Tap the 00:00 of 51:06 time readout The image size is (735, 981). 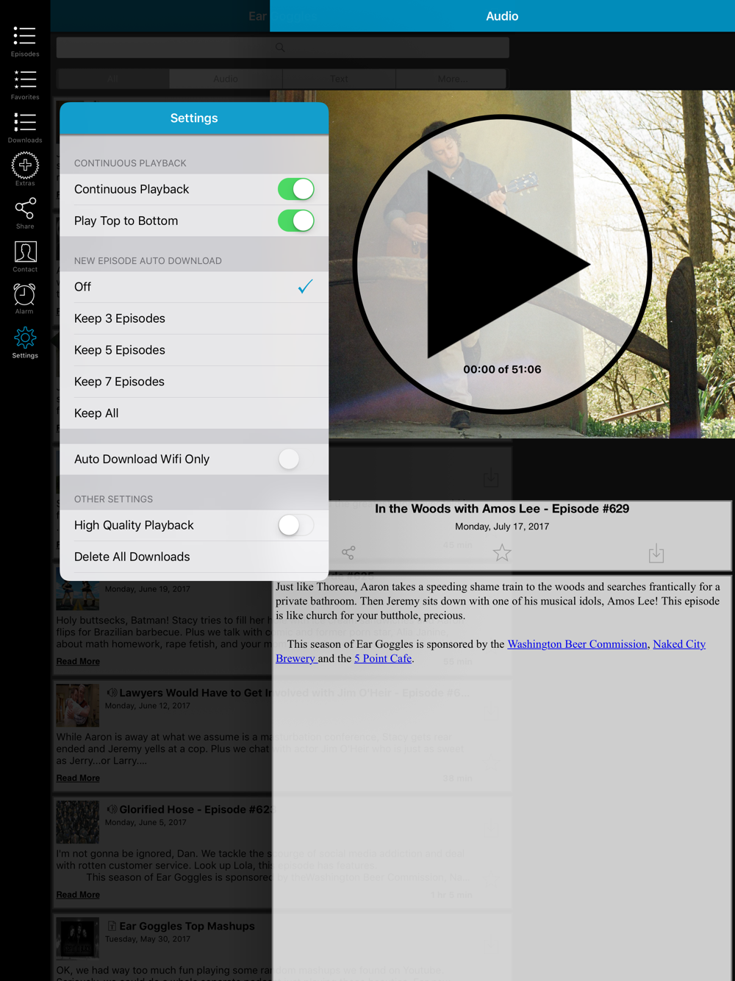point(502,369)
